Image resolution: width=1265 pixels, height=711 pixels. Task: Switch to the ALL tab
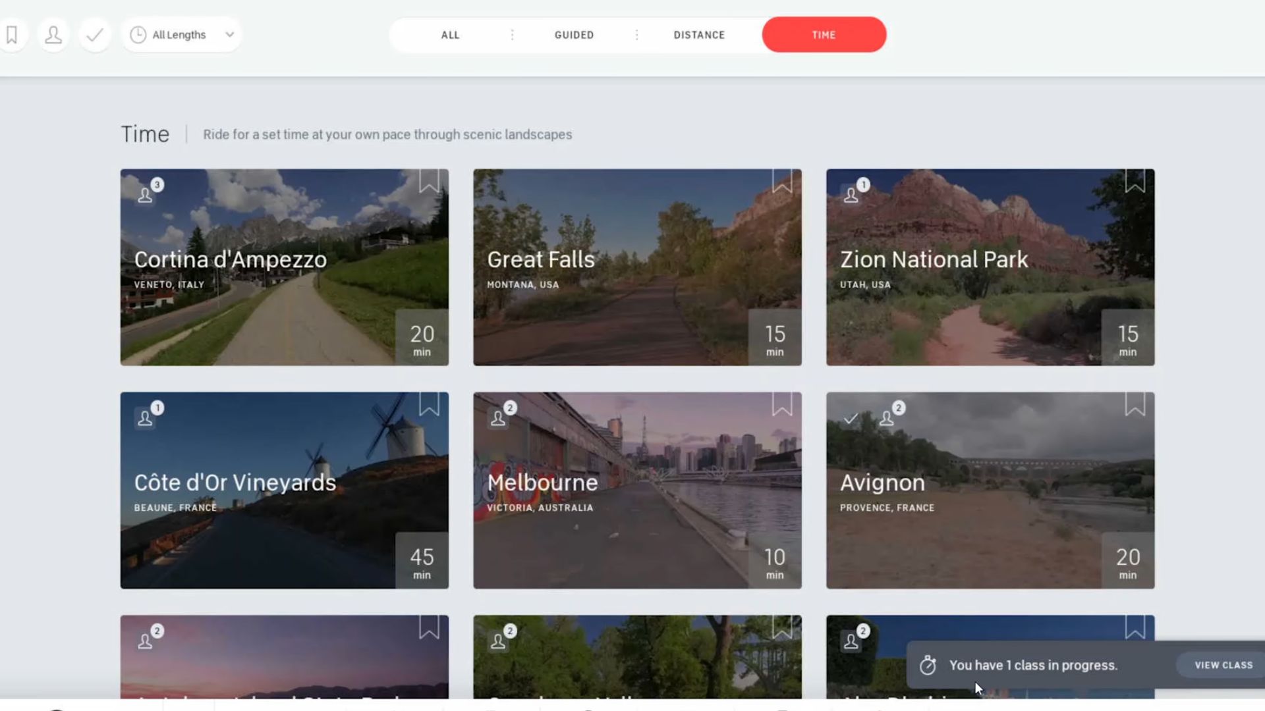[450, 35]
